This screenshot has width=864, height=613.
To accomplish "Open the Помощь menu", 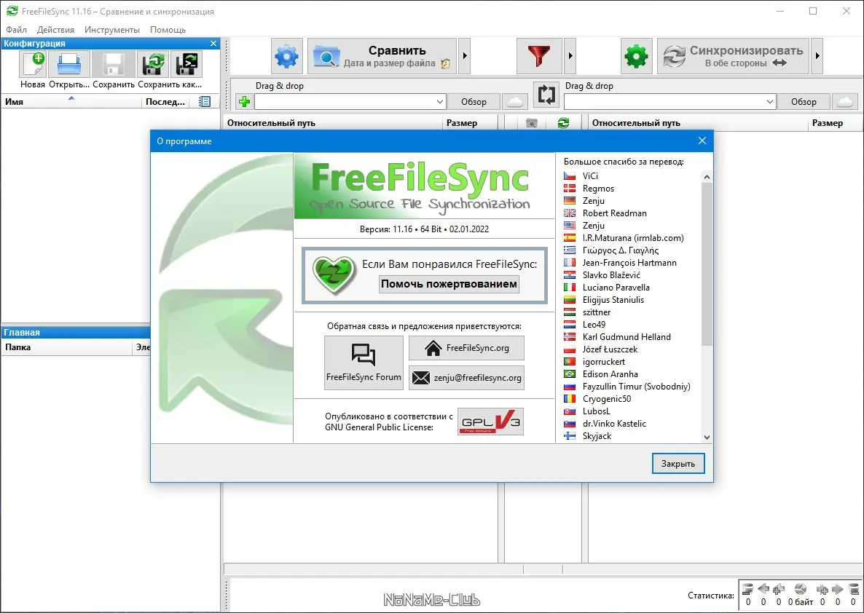I will 168,30.
